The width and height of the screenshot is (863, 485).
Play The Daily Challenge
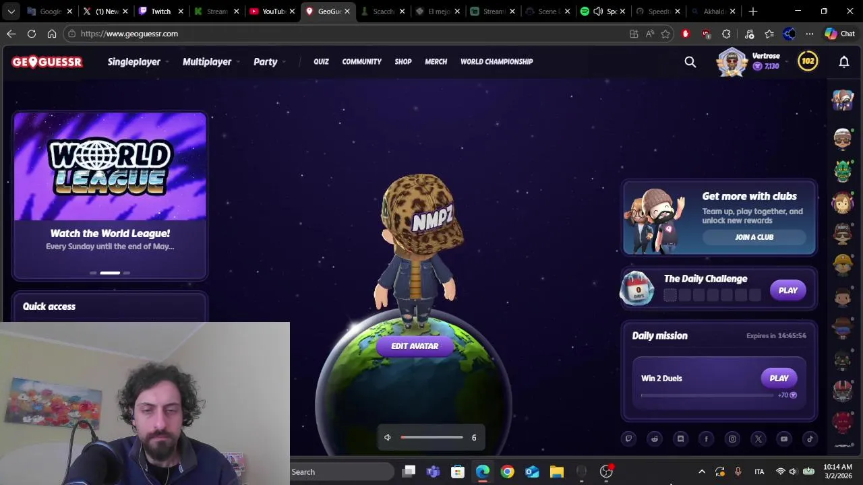pos(787,290)
